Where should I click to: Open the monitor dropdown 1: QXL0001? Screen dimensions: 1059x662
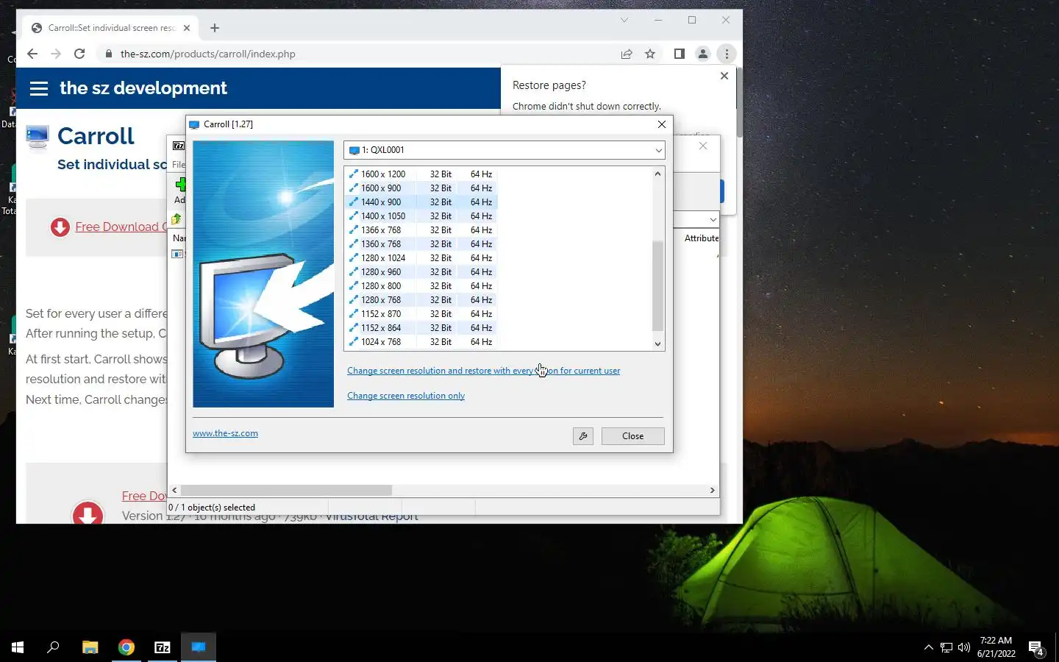click(x=504, y=150)
